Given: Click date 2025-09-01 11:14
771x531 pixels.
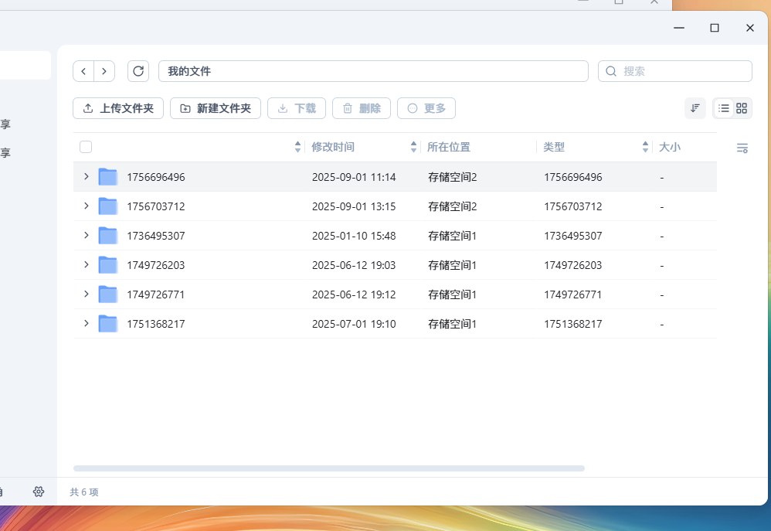Looking at the screenshot, I should [x=354, y=177].
